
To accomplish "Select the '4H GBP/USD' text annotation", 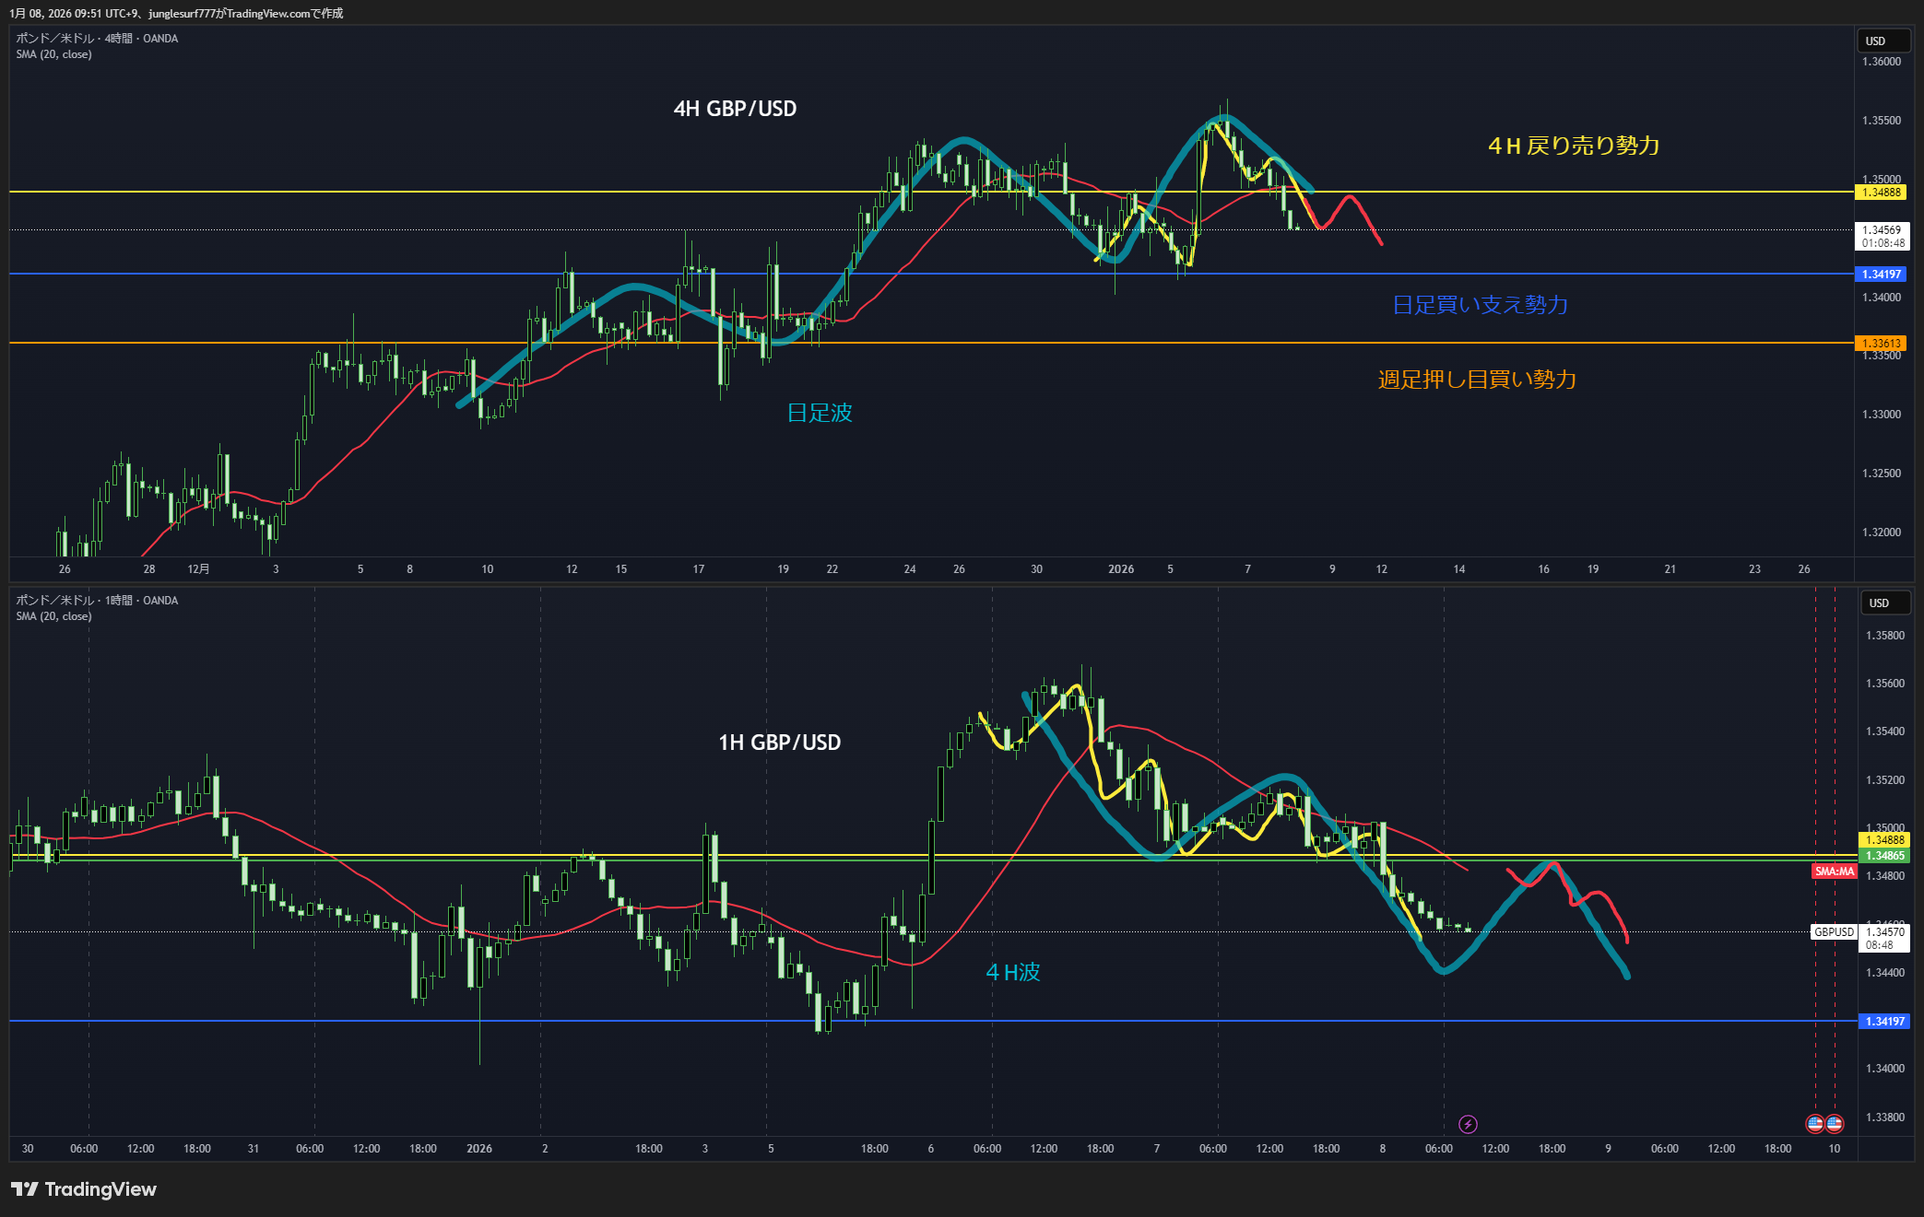I will [x=735, y=109].
